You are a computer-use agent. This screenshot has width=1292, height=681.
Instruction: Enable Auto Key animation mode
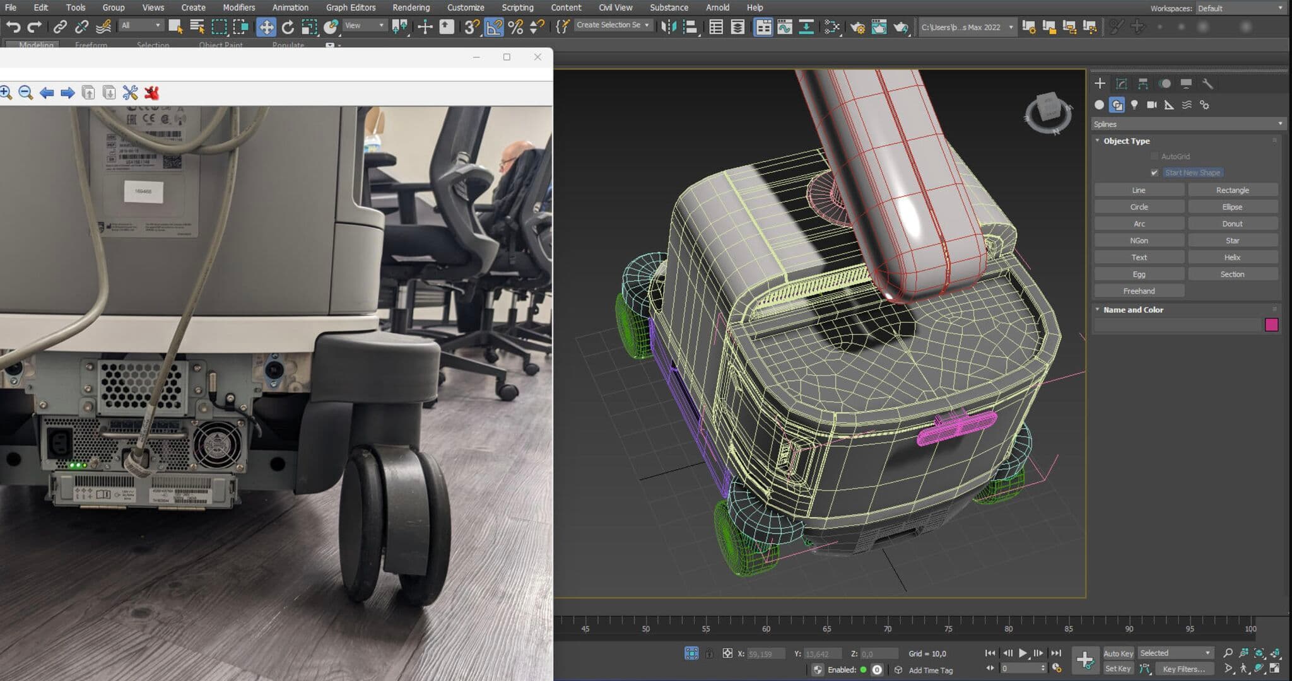coord(1118,653)
